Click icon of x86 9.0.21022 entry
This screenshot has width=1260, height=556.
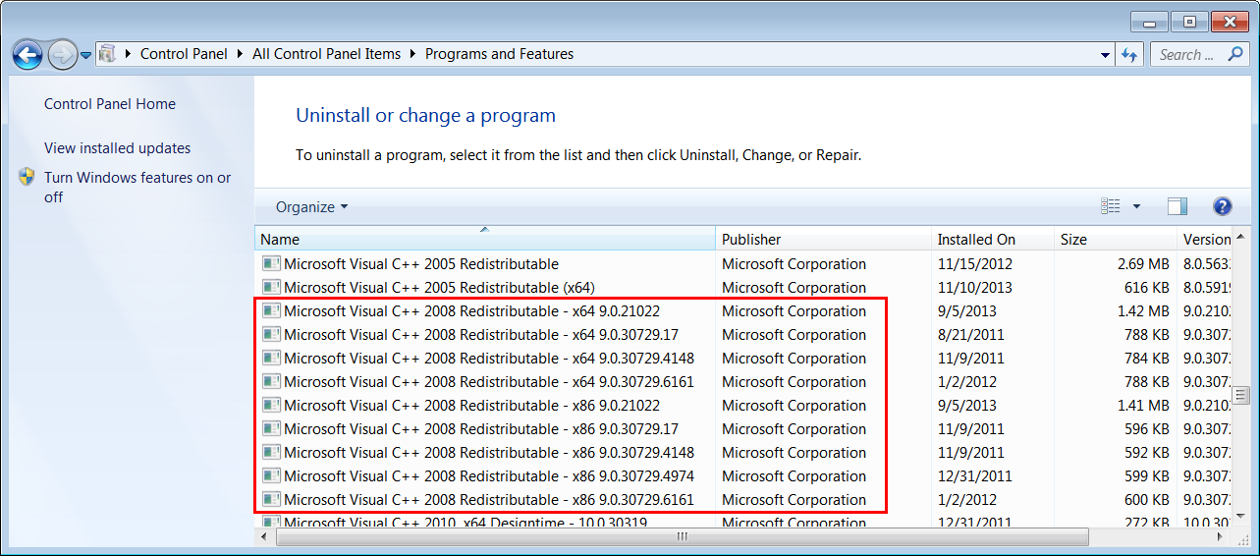click(x=271, y=406)
